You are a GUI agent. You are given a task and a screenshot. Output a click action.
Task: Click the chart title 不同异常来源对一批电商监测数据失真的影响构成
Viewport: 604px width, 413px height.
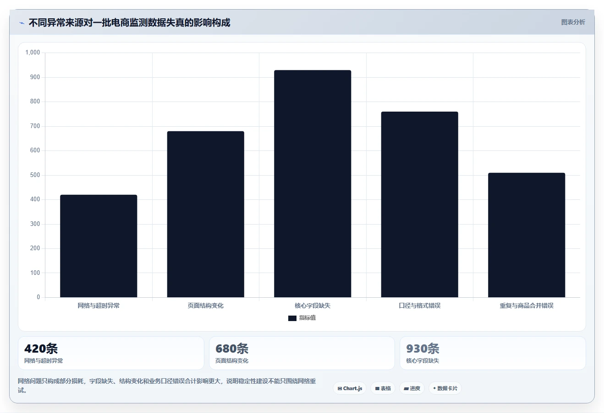[129, 23]
